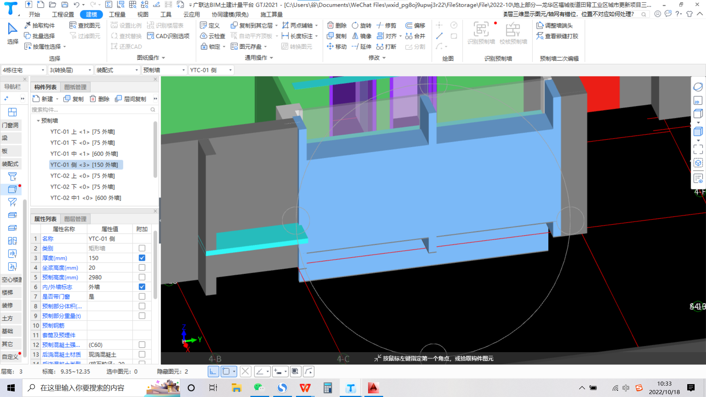Select 门窗洞 in navigation bar
This screenshot has width=706, height=397.
point(10,125)
